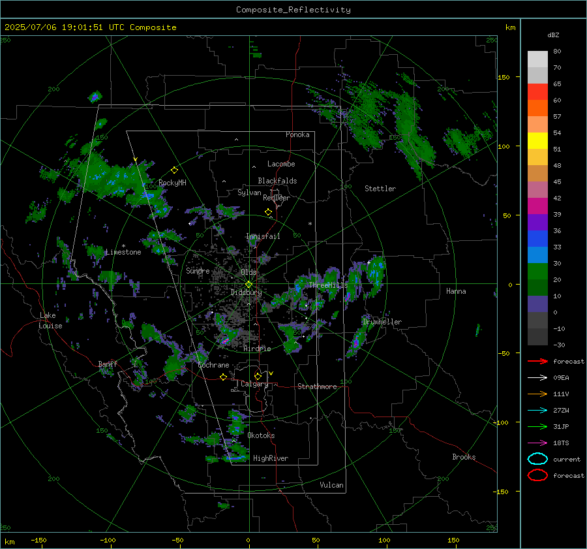Select the light gray 70-80 dBZ swatch
Viewport: 587px width, 549px height.
[537, 59]
